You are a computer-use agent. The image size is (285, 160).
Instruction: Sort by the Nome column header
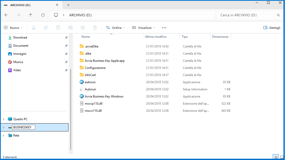pos(86,37)
